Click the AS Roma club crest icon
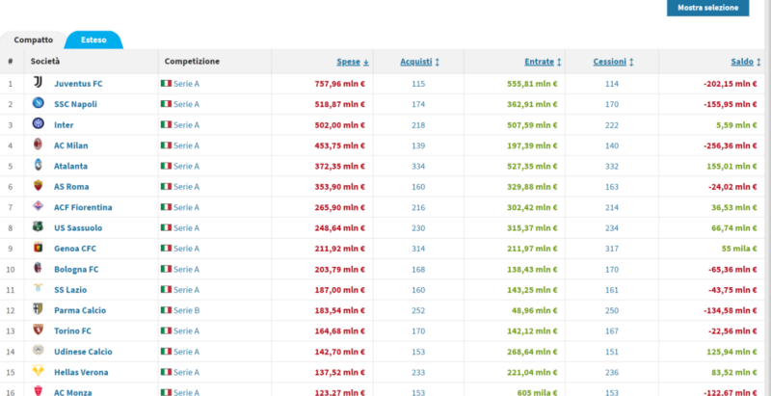Screen dimensions: 771x396 [39, 186]
